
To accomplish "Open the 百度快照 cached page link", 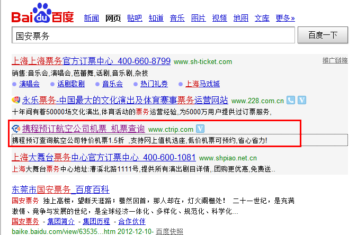I will click(x=170, y=231).
